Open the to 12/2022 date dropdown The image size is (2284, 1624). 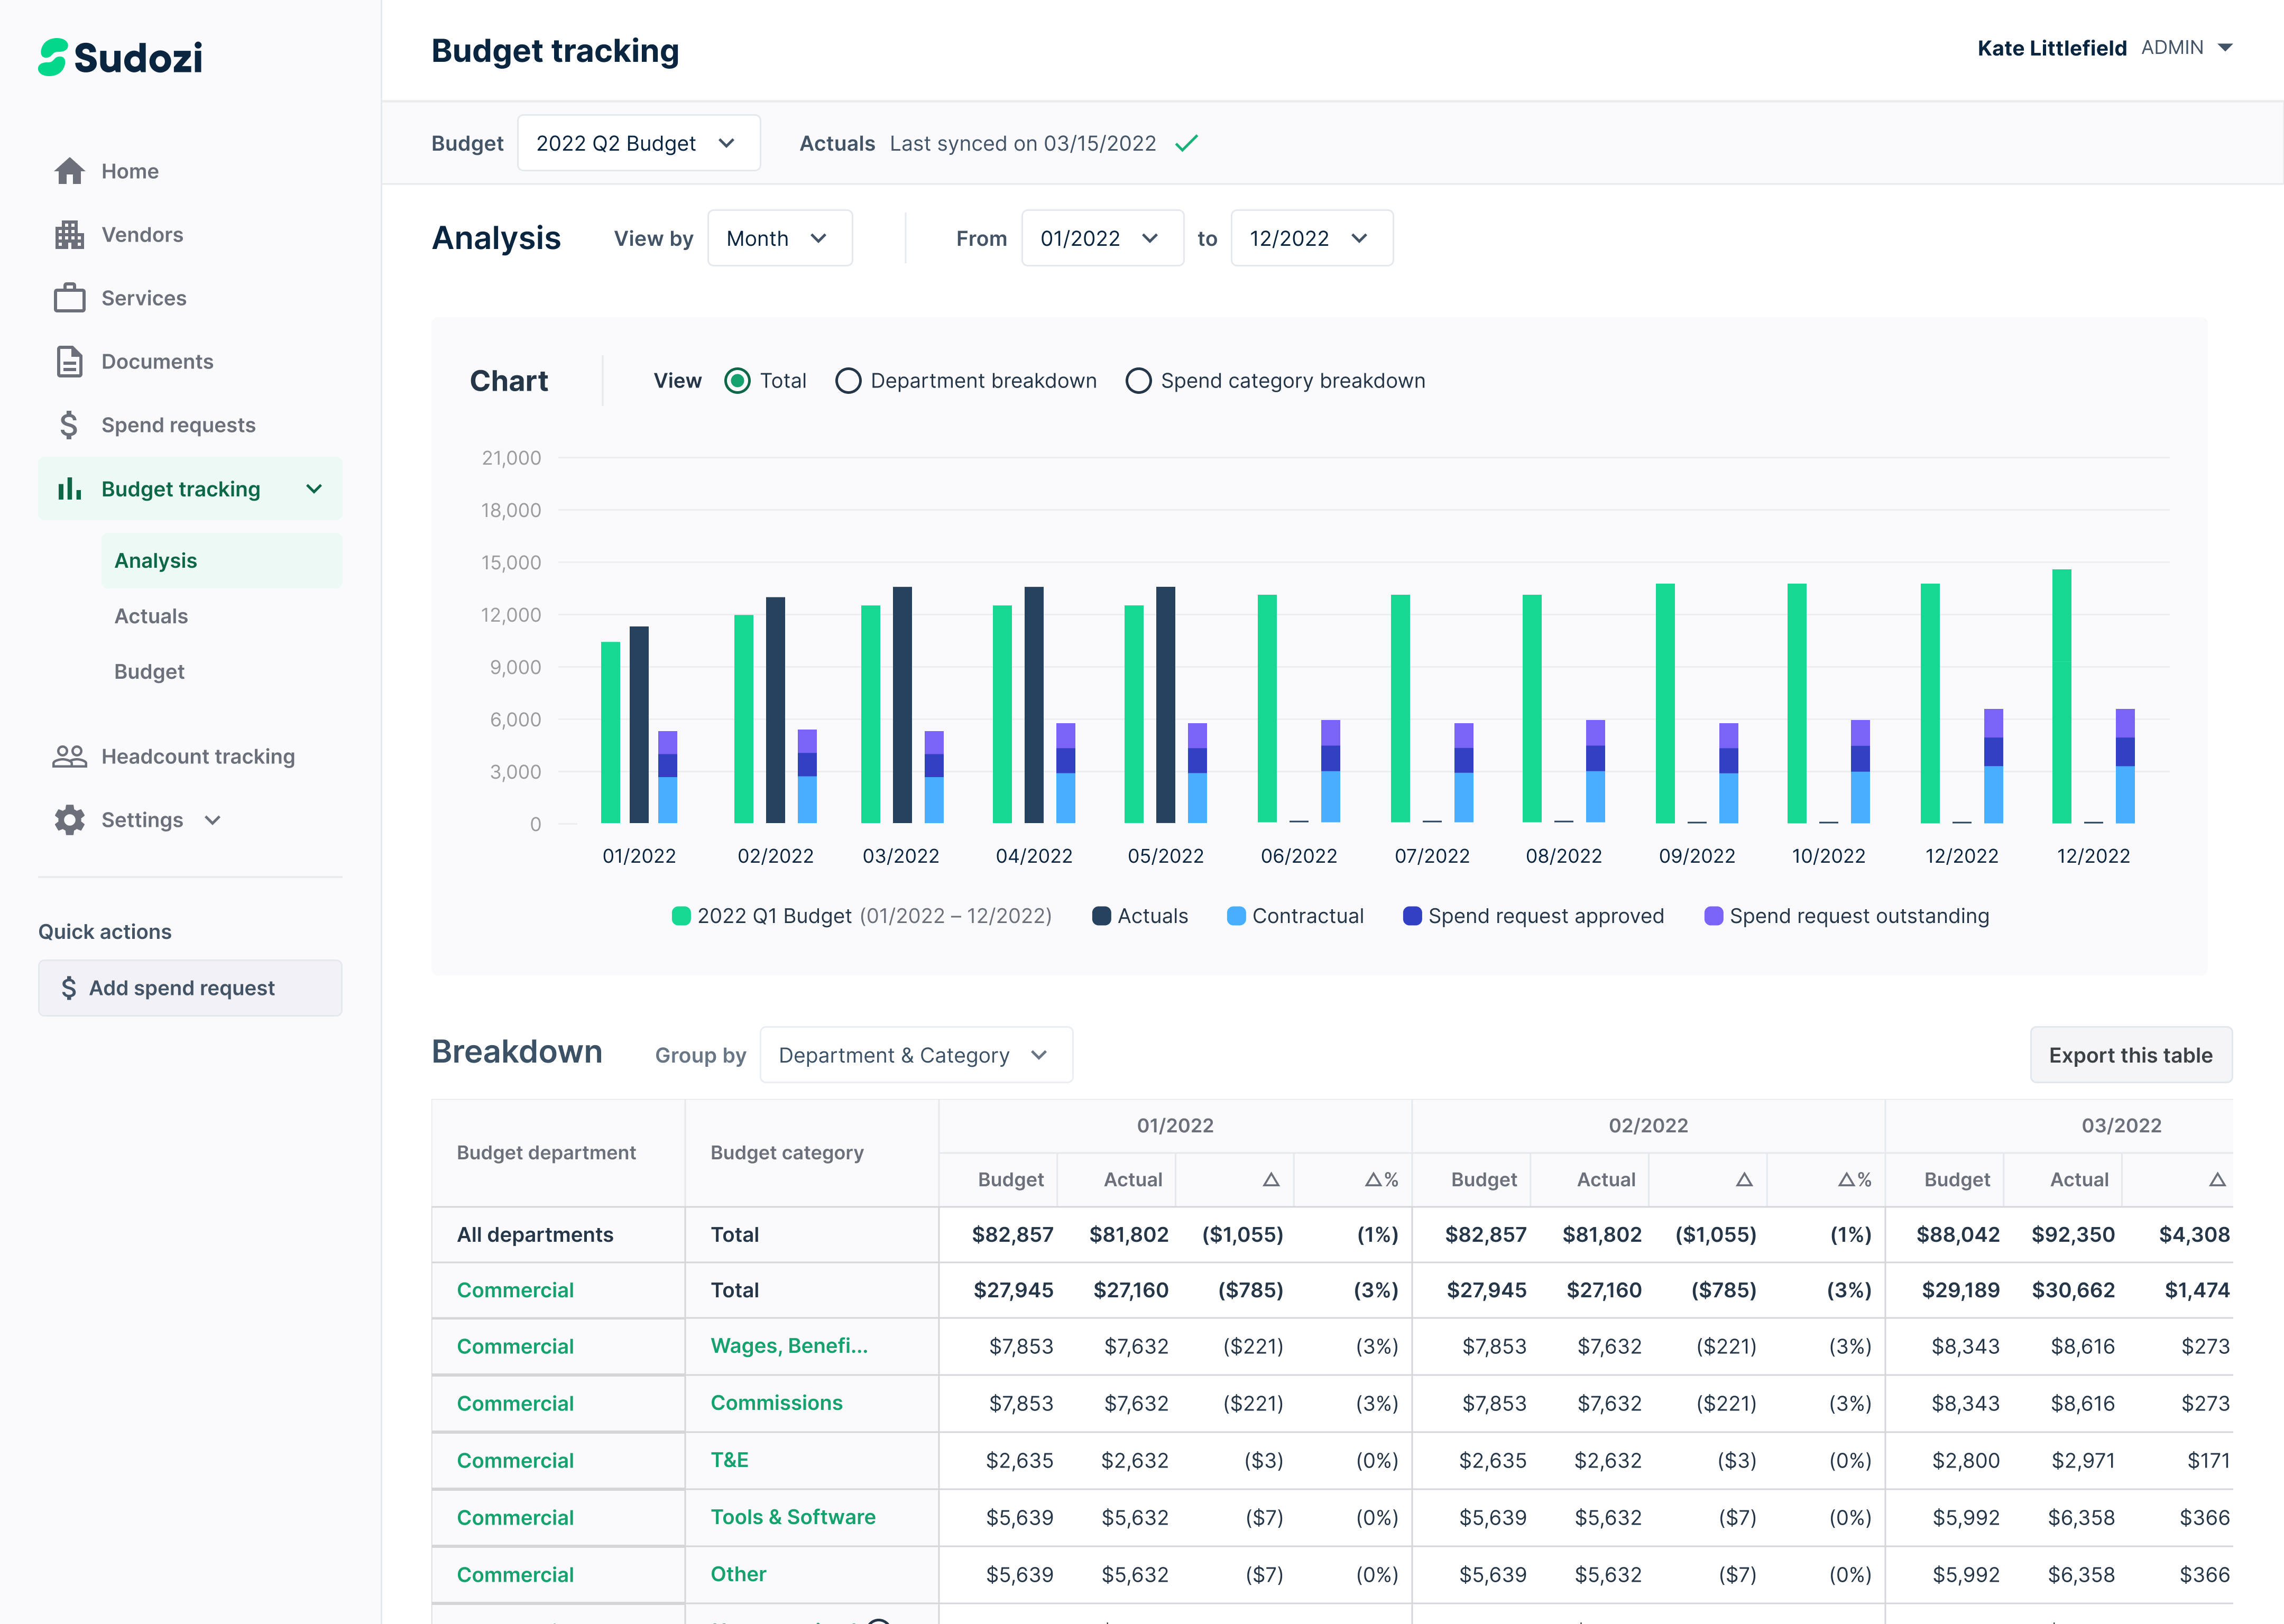click(x=1311, y=238)
